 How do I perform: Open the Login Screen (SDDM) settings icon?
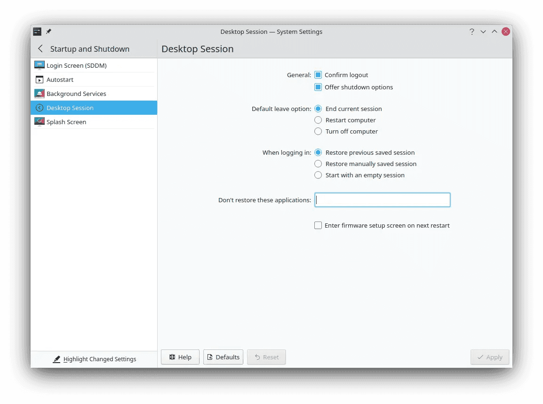(40, 65)
